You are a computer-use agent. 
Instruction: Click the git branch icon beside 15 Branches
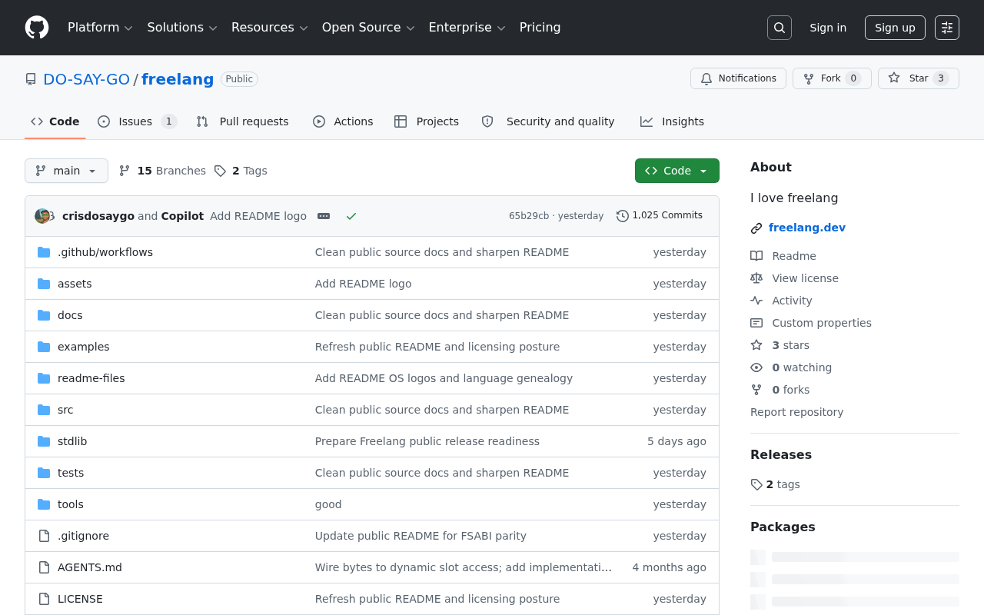pyautogui.click(x=125, y=171)
